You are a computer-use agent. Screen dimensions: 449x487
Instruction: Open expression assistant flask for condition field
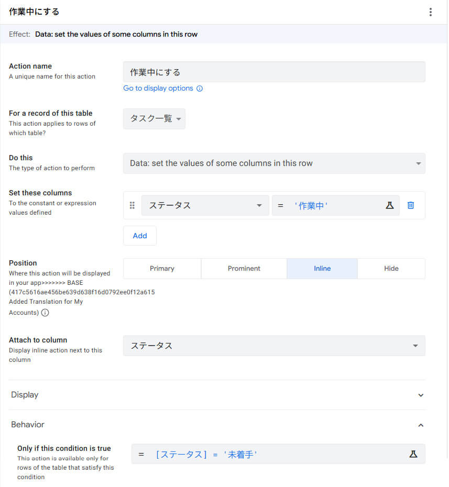point(413,454)
